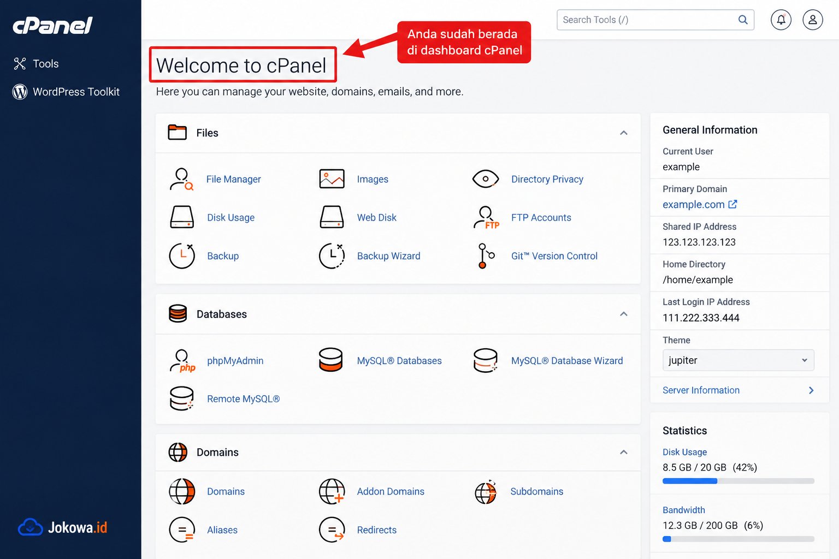Click the Subdomains icon
This screenshot has height=559, width=839.
coord(486,492)
